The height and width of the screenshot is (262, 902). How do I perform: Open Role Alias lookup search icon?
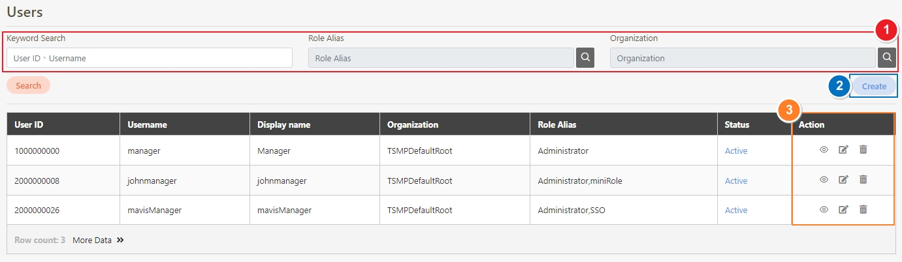(585, 57)
